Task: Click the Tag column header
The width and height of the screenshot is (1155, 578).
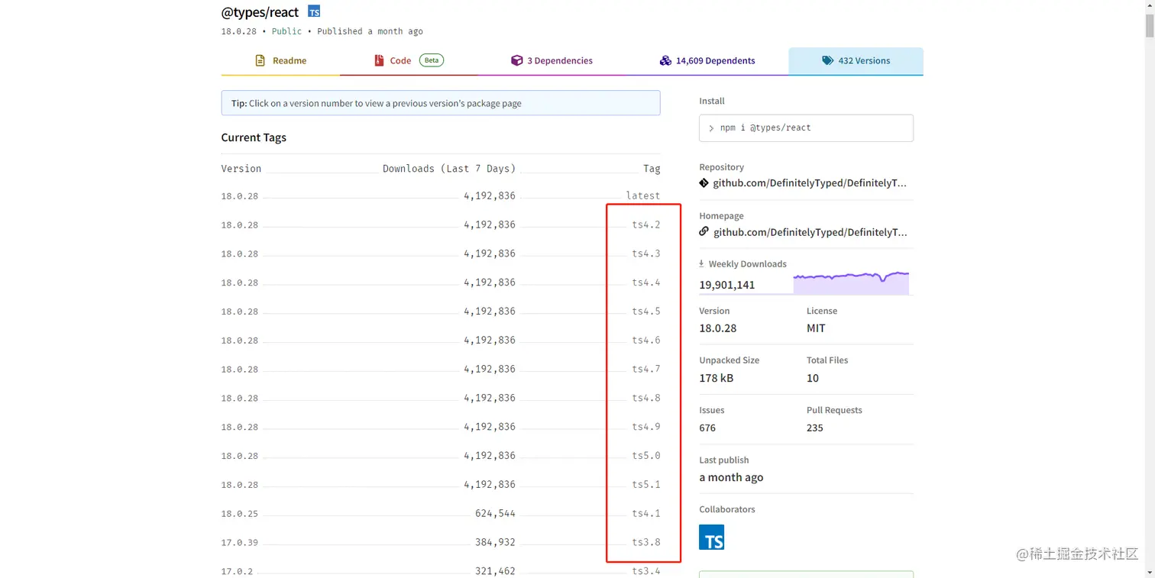Action: point(652,169)
